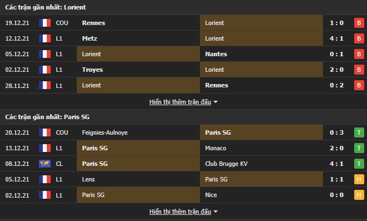Expand more Lorient matches via dropdown arrow
Screen dimensions: 367x221
coord(216,102)
